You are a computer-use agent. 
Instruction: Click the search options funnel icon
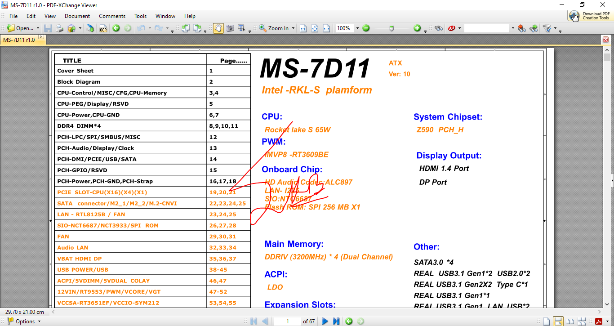547,28
